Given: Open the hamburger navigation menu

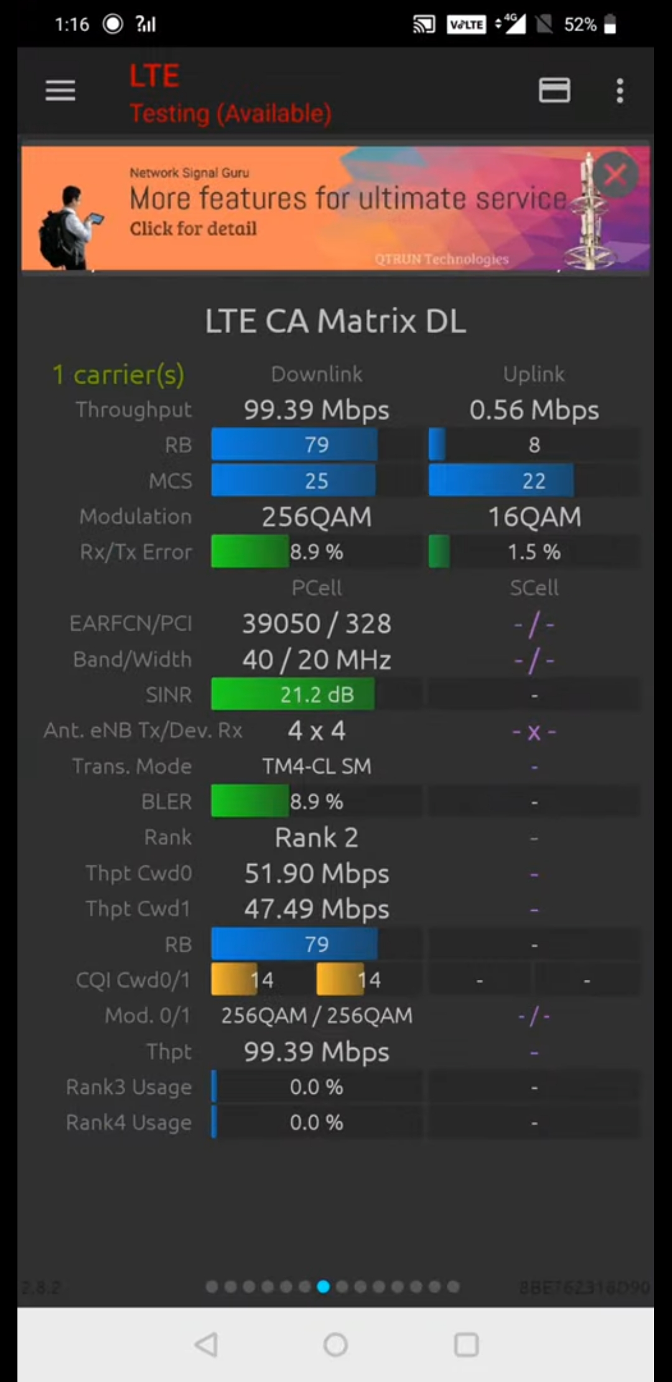Looking at the screenshot, I should 60,91.
